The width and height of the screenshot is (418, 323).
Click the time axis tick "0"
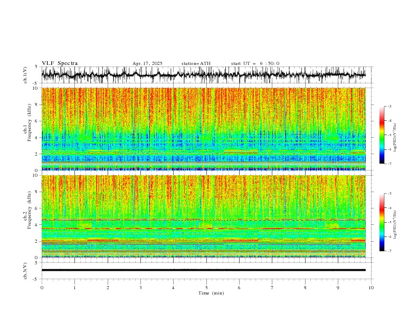(42, 288)
